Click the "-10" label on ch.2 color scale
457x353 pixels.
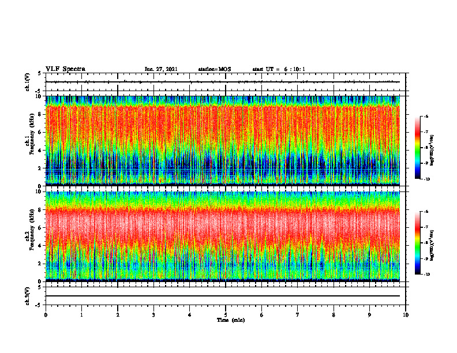(426, 275)
